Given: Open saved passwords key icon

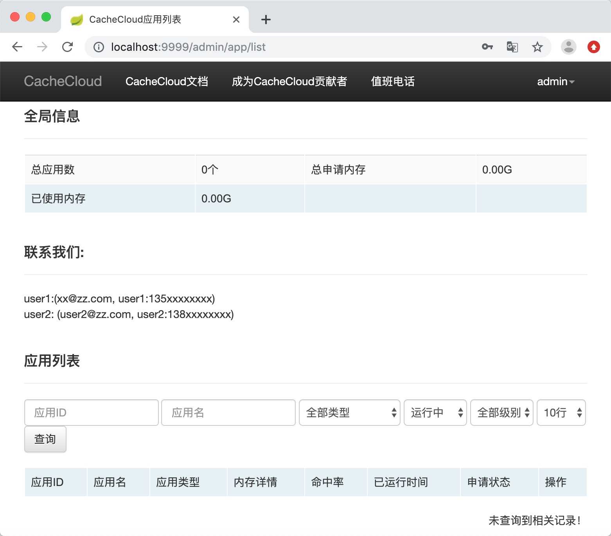Looking at the screenshot, I should click(x=487, y=47).
